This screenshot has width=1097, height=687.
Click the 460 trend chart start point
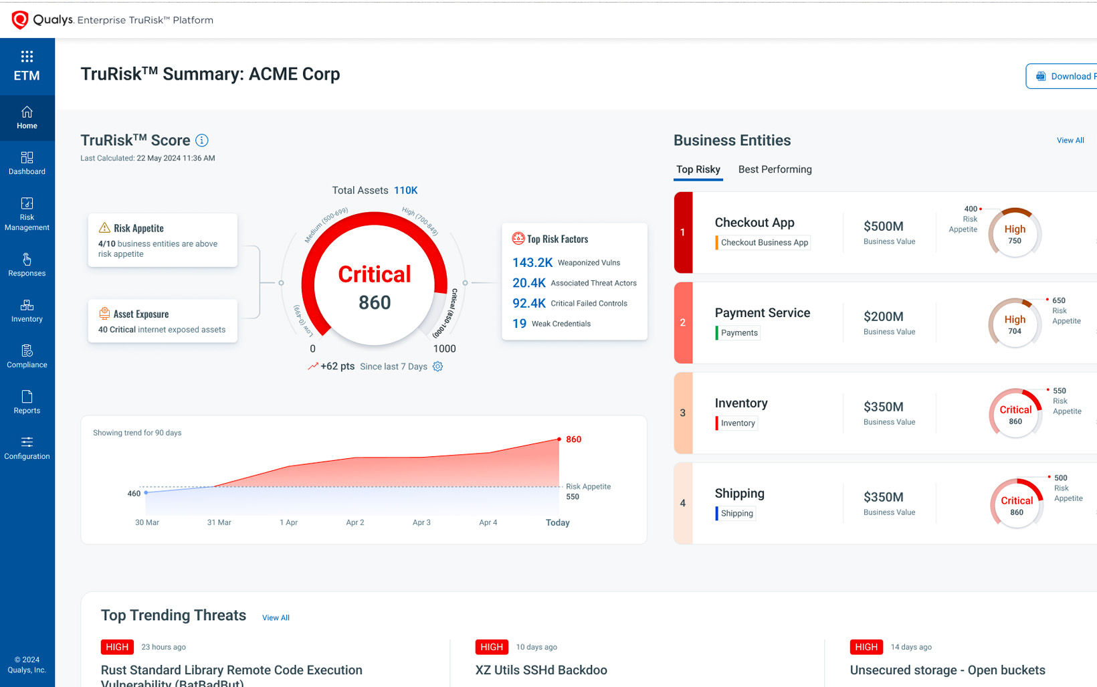tap(146, 493)
